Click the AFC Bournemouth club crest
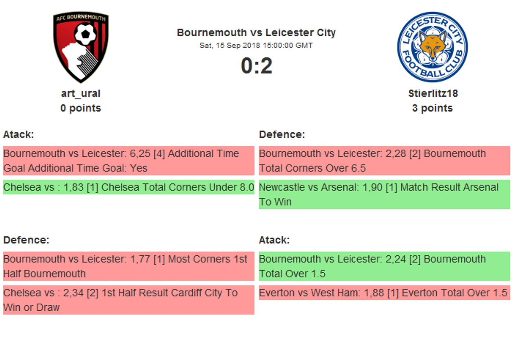The image size is (513, 337). 81,47
